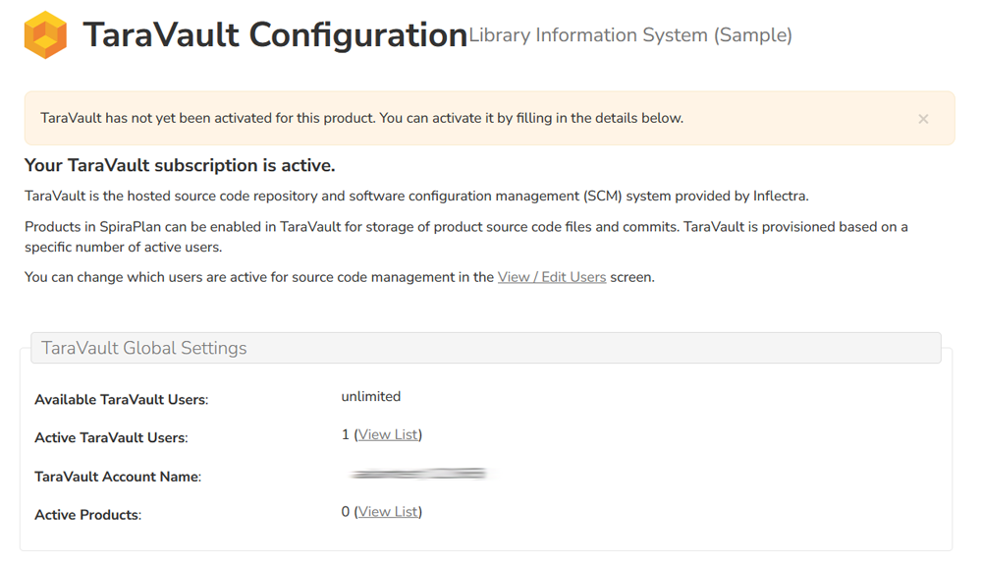Viewport: 982px width, 565px height.
Task: Click the Active TaraVault Users label
Action: tap(110, 438)
